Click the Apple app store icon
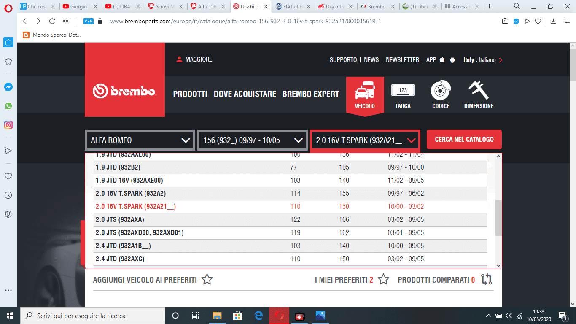This screenshot has width=576, height=324. coord(442,60)
